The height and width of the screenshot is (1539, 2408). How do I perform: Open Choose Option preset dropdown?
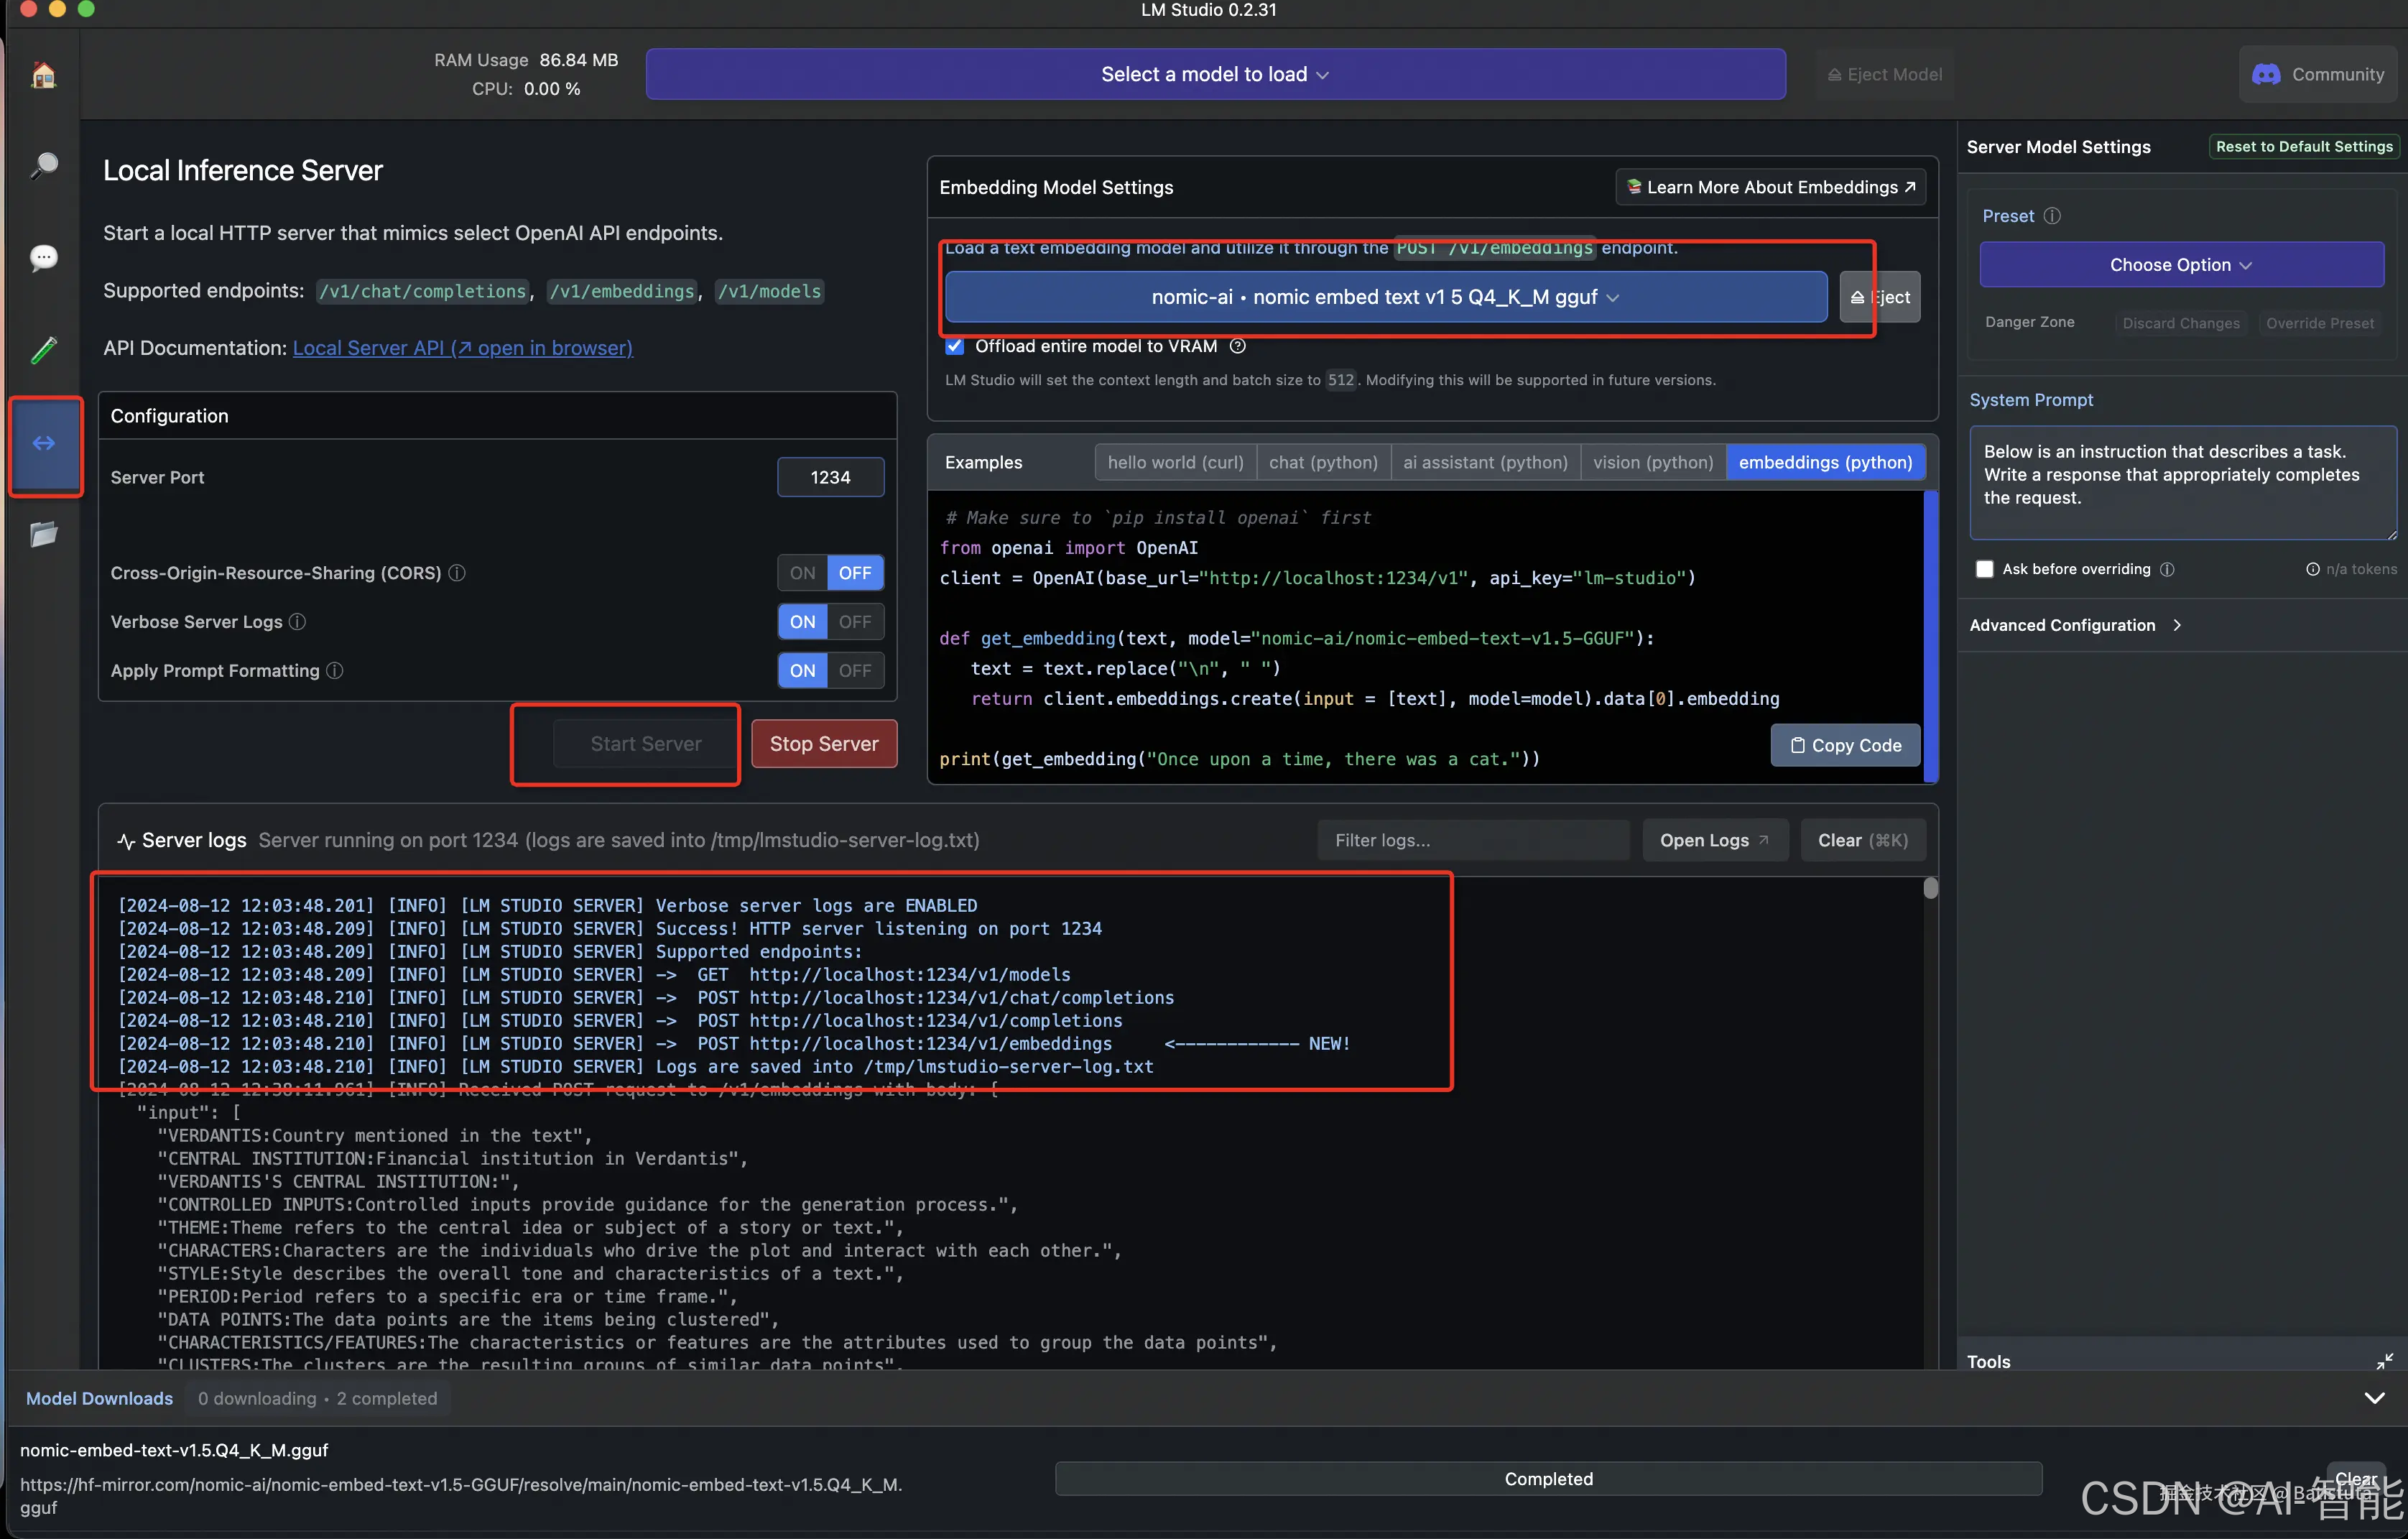(x=2180, y=265)
